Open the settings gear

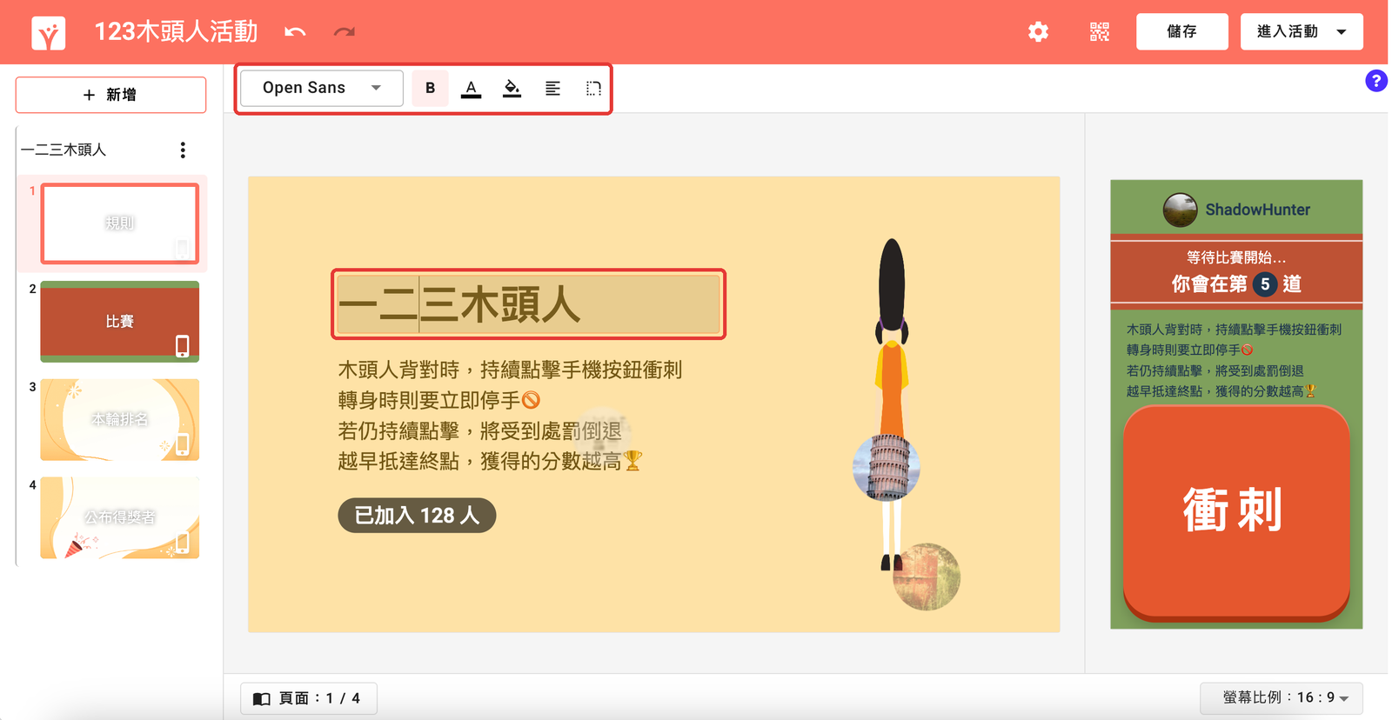[x=1038, y=32]
